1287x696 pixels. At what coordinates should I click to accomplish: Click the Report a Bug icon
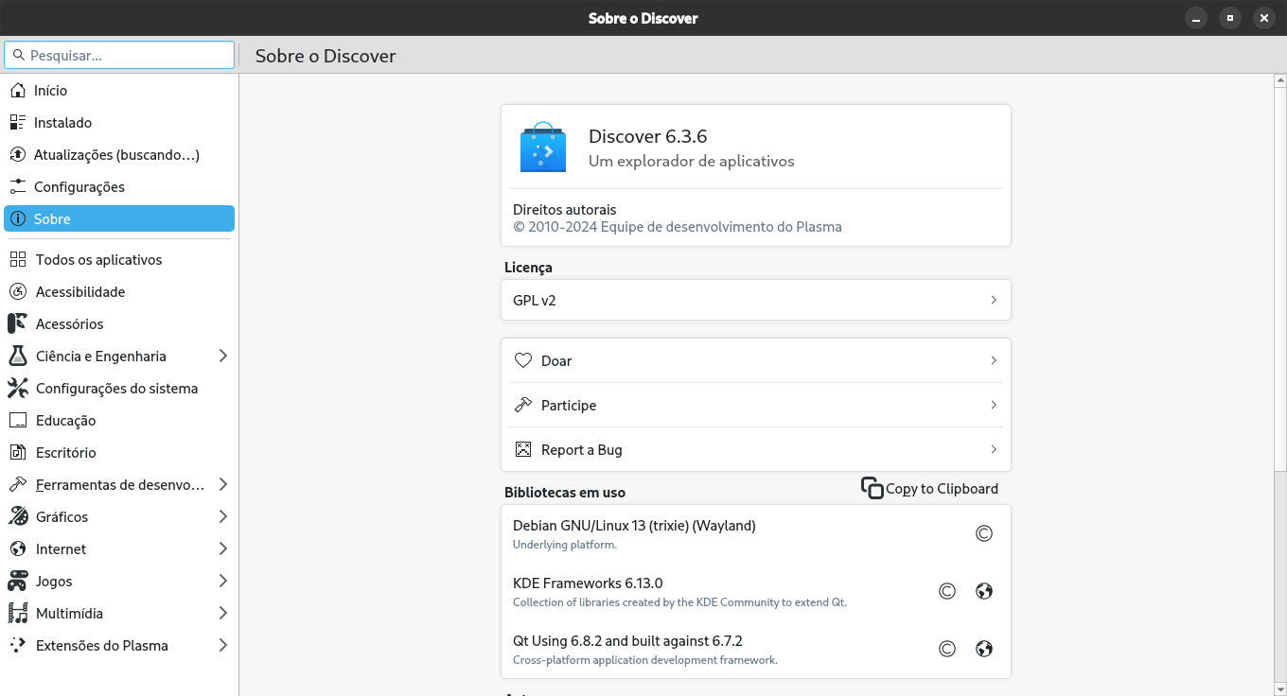pos(523,449)
